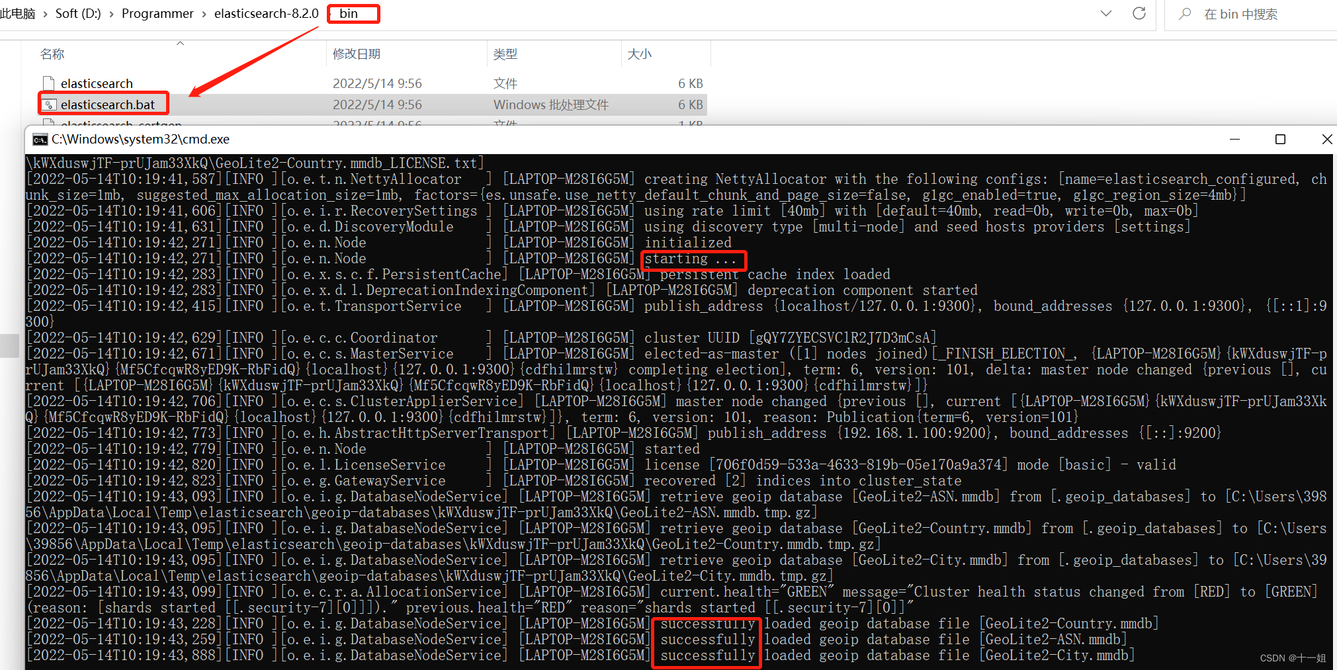Viewport: 1337px width, 670px height.
Task: Click date 2022/5/14 9:56 of elasticsearch file
Action: tap(377, 83)
